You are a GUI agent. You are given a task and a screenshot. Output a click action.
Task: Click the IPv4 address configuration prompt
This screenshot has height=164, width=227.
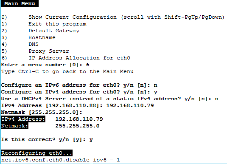click(79, 92)
